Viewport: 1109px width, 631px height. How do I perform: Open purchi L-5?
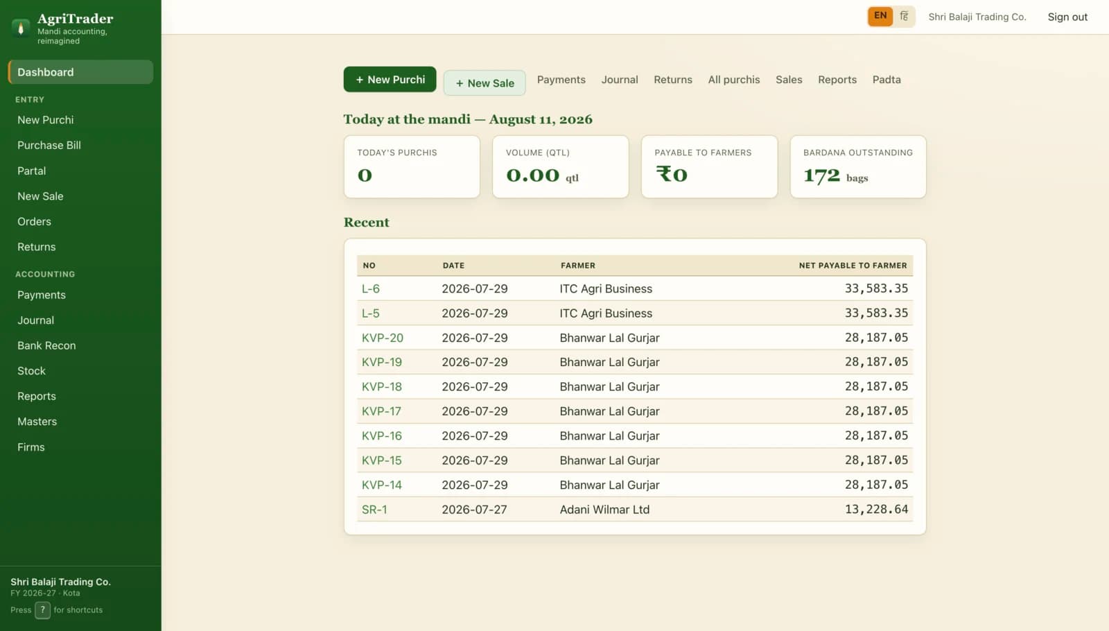371,313
